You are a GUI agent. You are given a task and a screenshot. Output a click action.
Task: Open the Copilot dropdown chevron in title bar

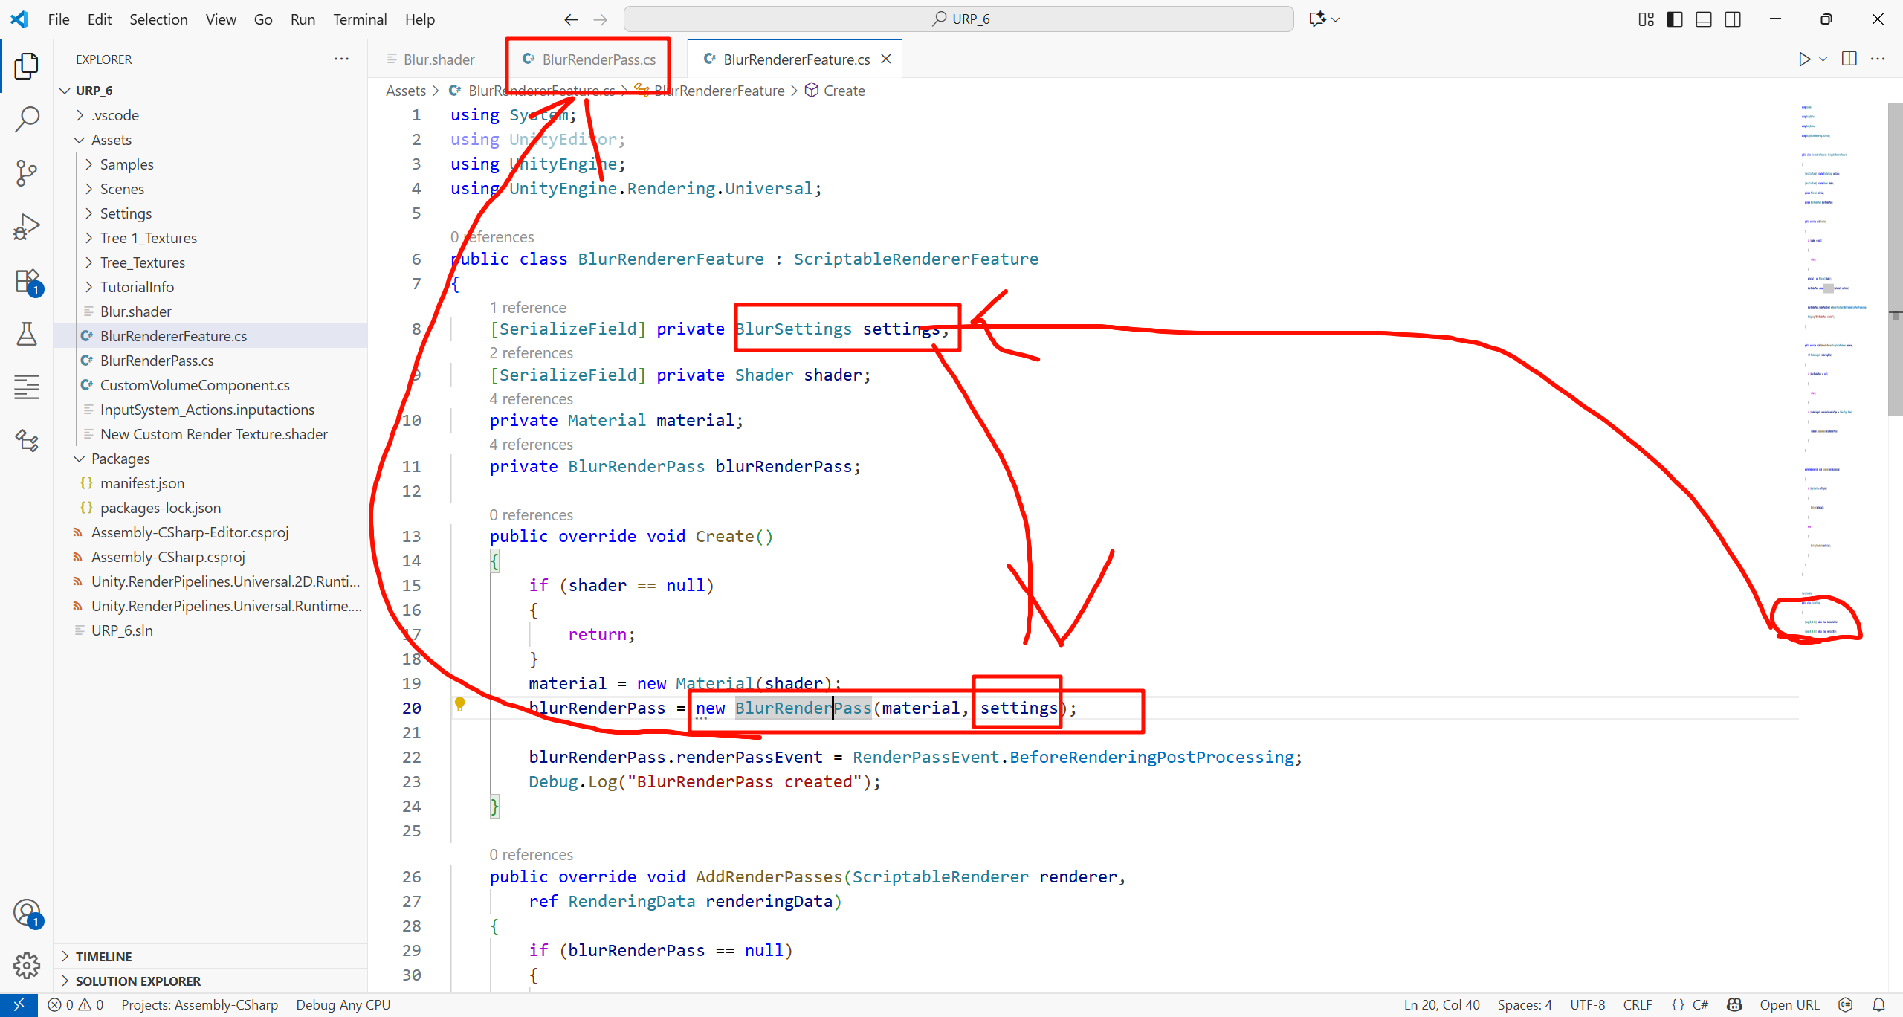pyautogui.click(x=1336, y=19)
